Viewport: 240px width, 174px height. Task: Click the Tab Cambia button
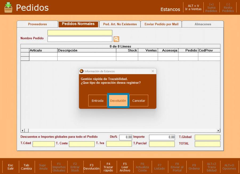tap(26, 167)
